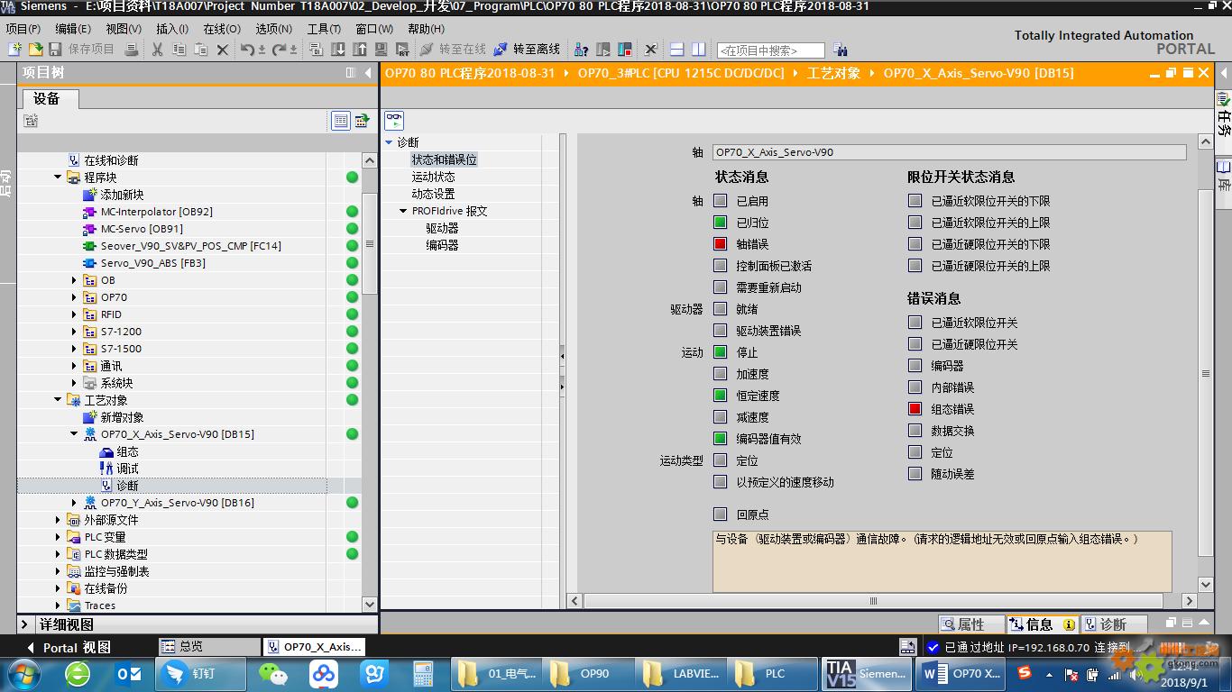Click the compile icon in toolbar

click(x=316, y=50)
